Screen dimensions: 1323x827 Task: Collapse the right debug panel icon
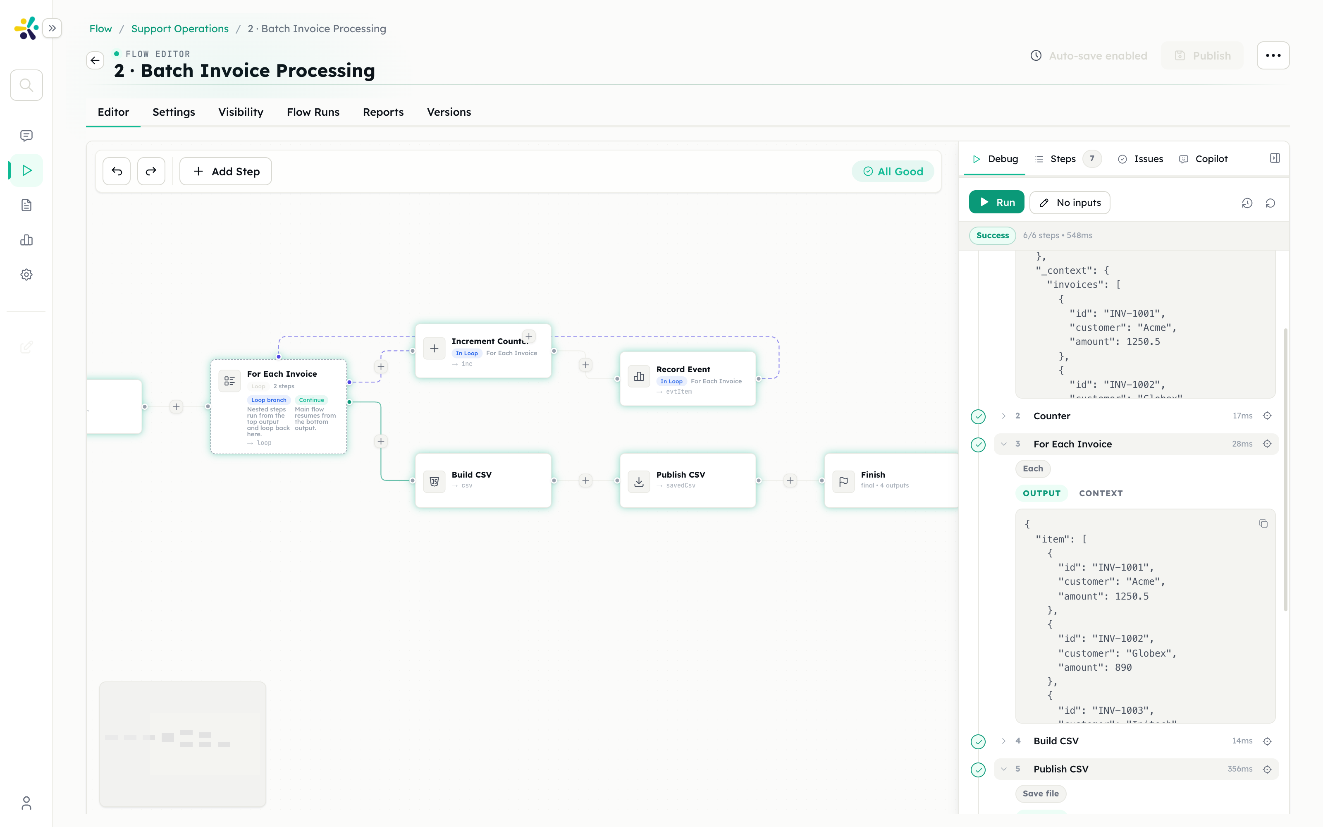click(1275, 159)
